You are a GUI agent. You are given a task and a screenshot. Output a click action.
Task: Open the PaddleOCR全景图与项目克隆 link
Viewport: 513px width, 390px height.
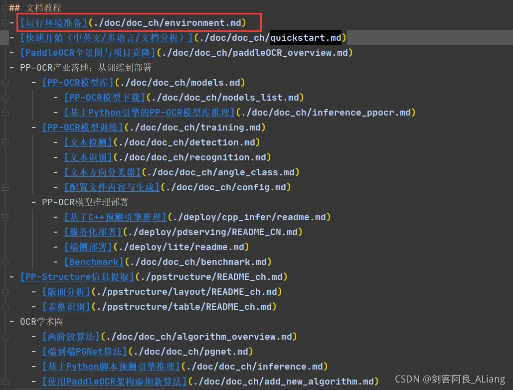coord(88,53)
